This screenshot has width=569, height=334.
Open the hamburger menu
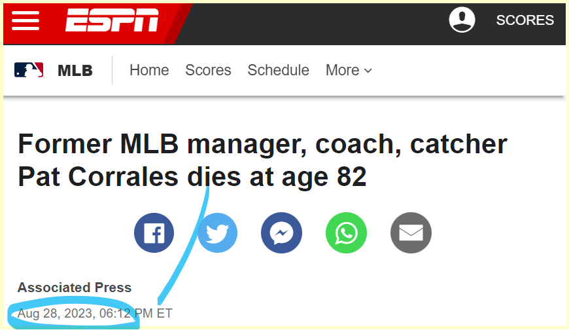click(26, 21)
